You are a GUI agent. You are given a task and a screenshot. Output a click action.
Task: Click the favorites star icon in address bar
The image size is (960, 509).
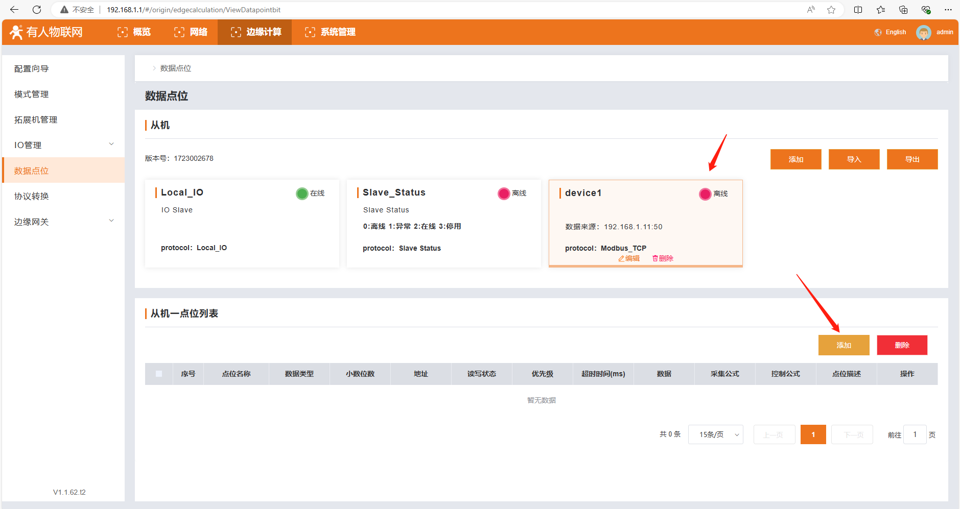point(831,10)
